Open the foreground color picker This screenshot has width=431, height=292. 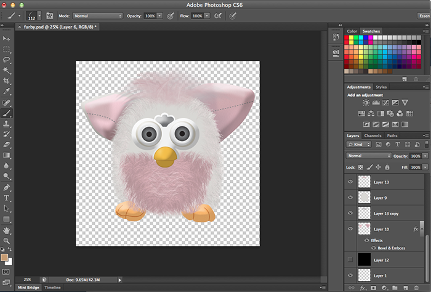(4, 258)
